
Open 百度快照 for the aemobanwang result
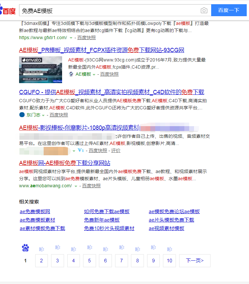(x=91, y=186)
